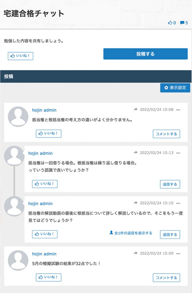The height and width of the screenshot is (293, 192).
Task: Click the share arrow icon on the 15:09 post
Action: point(136,253)
